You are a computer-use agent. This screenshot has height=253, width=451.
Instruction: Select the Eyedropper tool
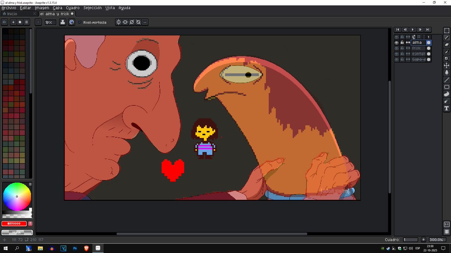click(446, 52)
